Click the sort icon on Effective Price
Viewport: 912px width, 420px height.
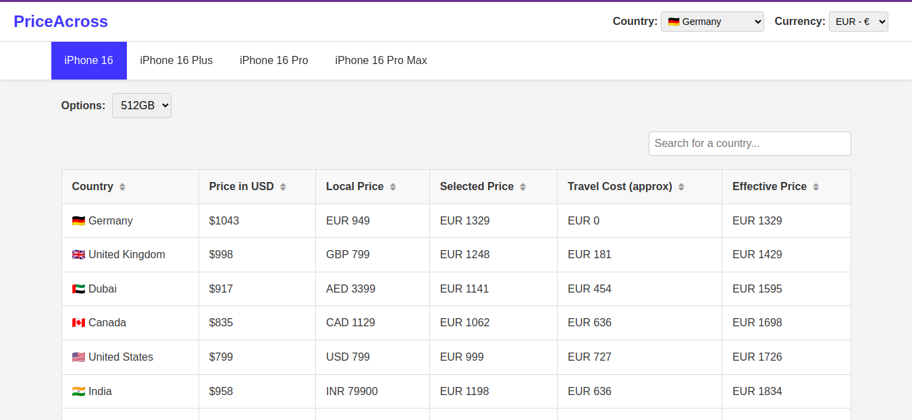point(815,187)
